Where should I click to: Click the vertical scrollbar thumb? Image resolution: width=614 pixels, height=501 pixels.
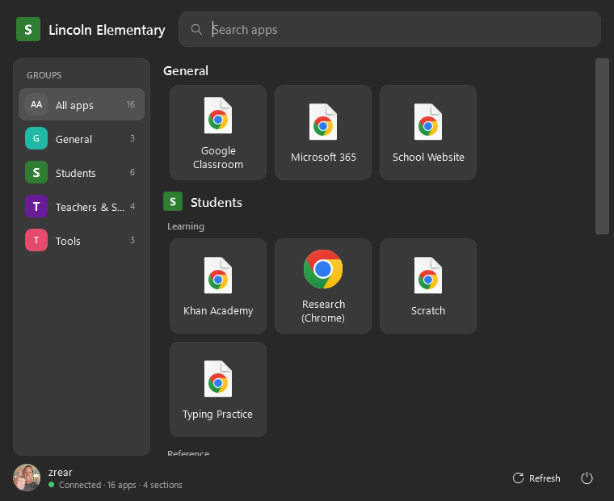tap(602, 146)
